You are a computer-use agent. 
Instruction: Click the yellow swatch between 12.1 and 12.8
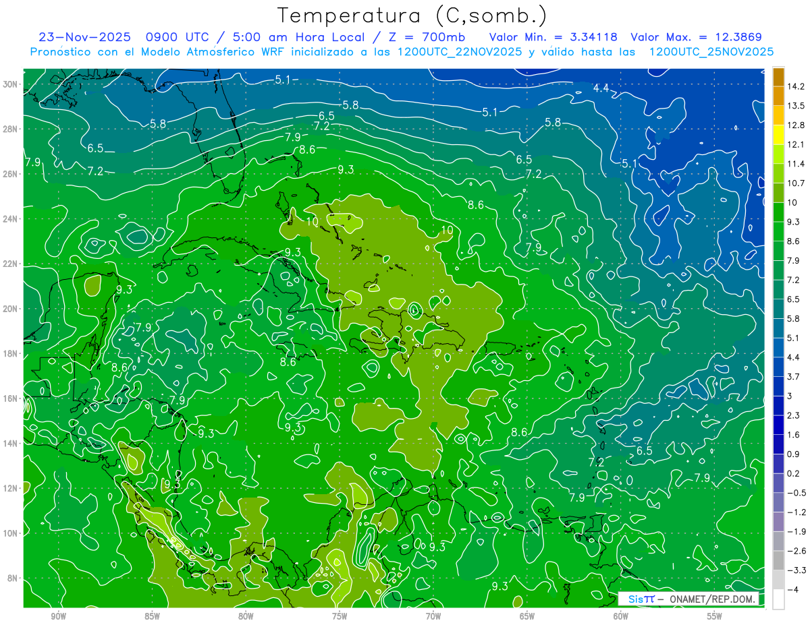pos(778,135)
